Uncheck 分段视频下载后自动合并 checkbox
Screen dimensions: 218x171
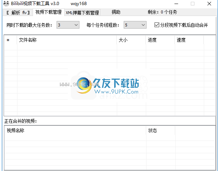(157, 25)
